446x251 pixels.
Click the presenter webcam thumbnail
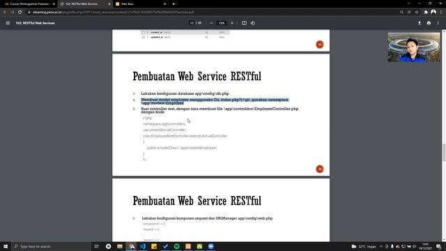point(413,47)
